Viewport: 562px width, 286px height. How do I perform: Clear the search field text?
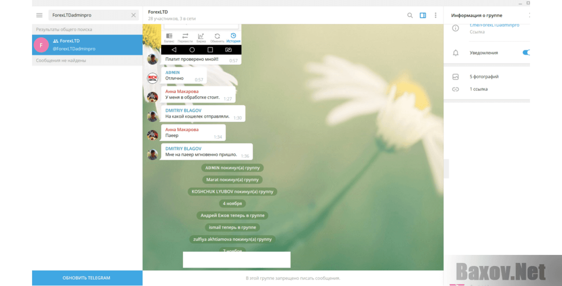pyautogui.click(x=133, y=15)
